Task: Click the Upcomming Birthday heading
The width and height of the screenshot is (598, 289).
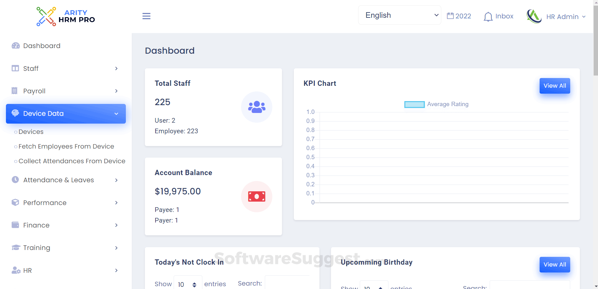Action: (377, 262)
